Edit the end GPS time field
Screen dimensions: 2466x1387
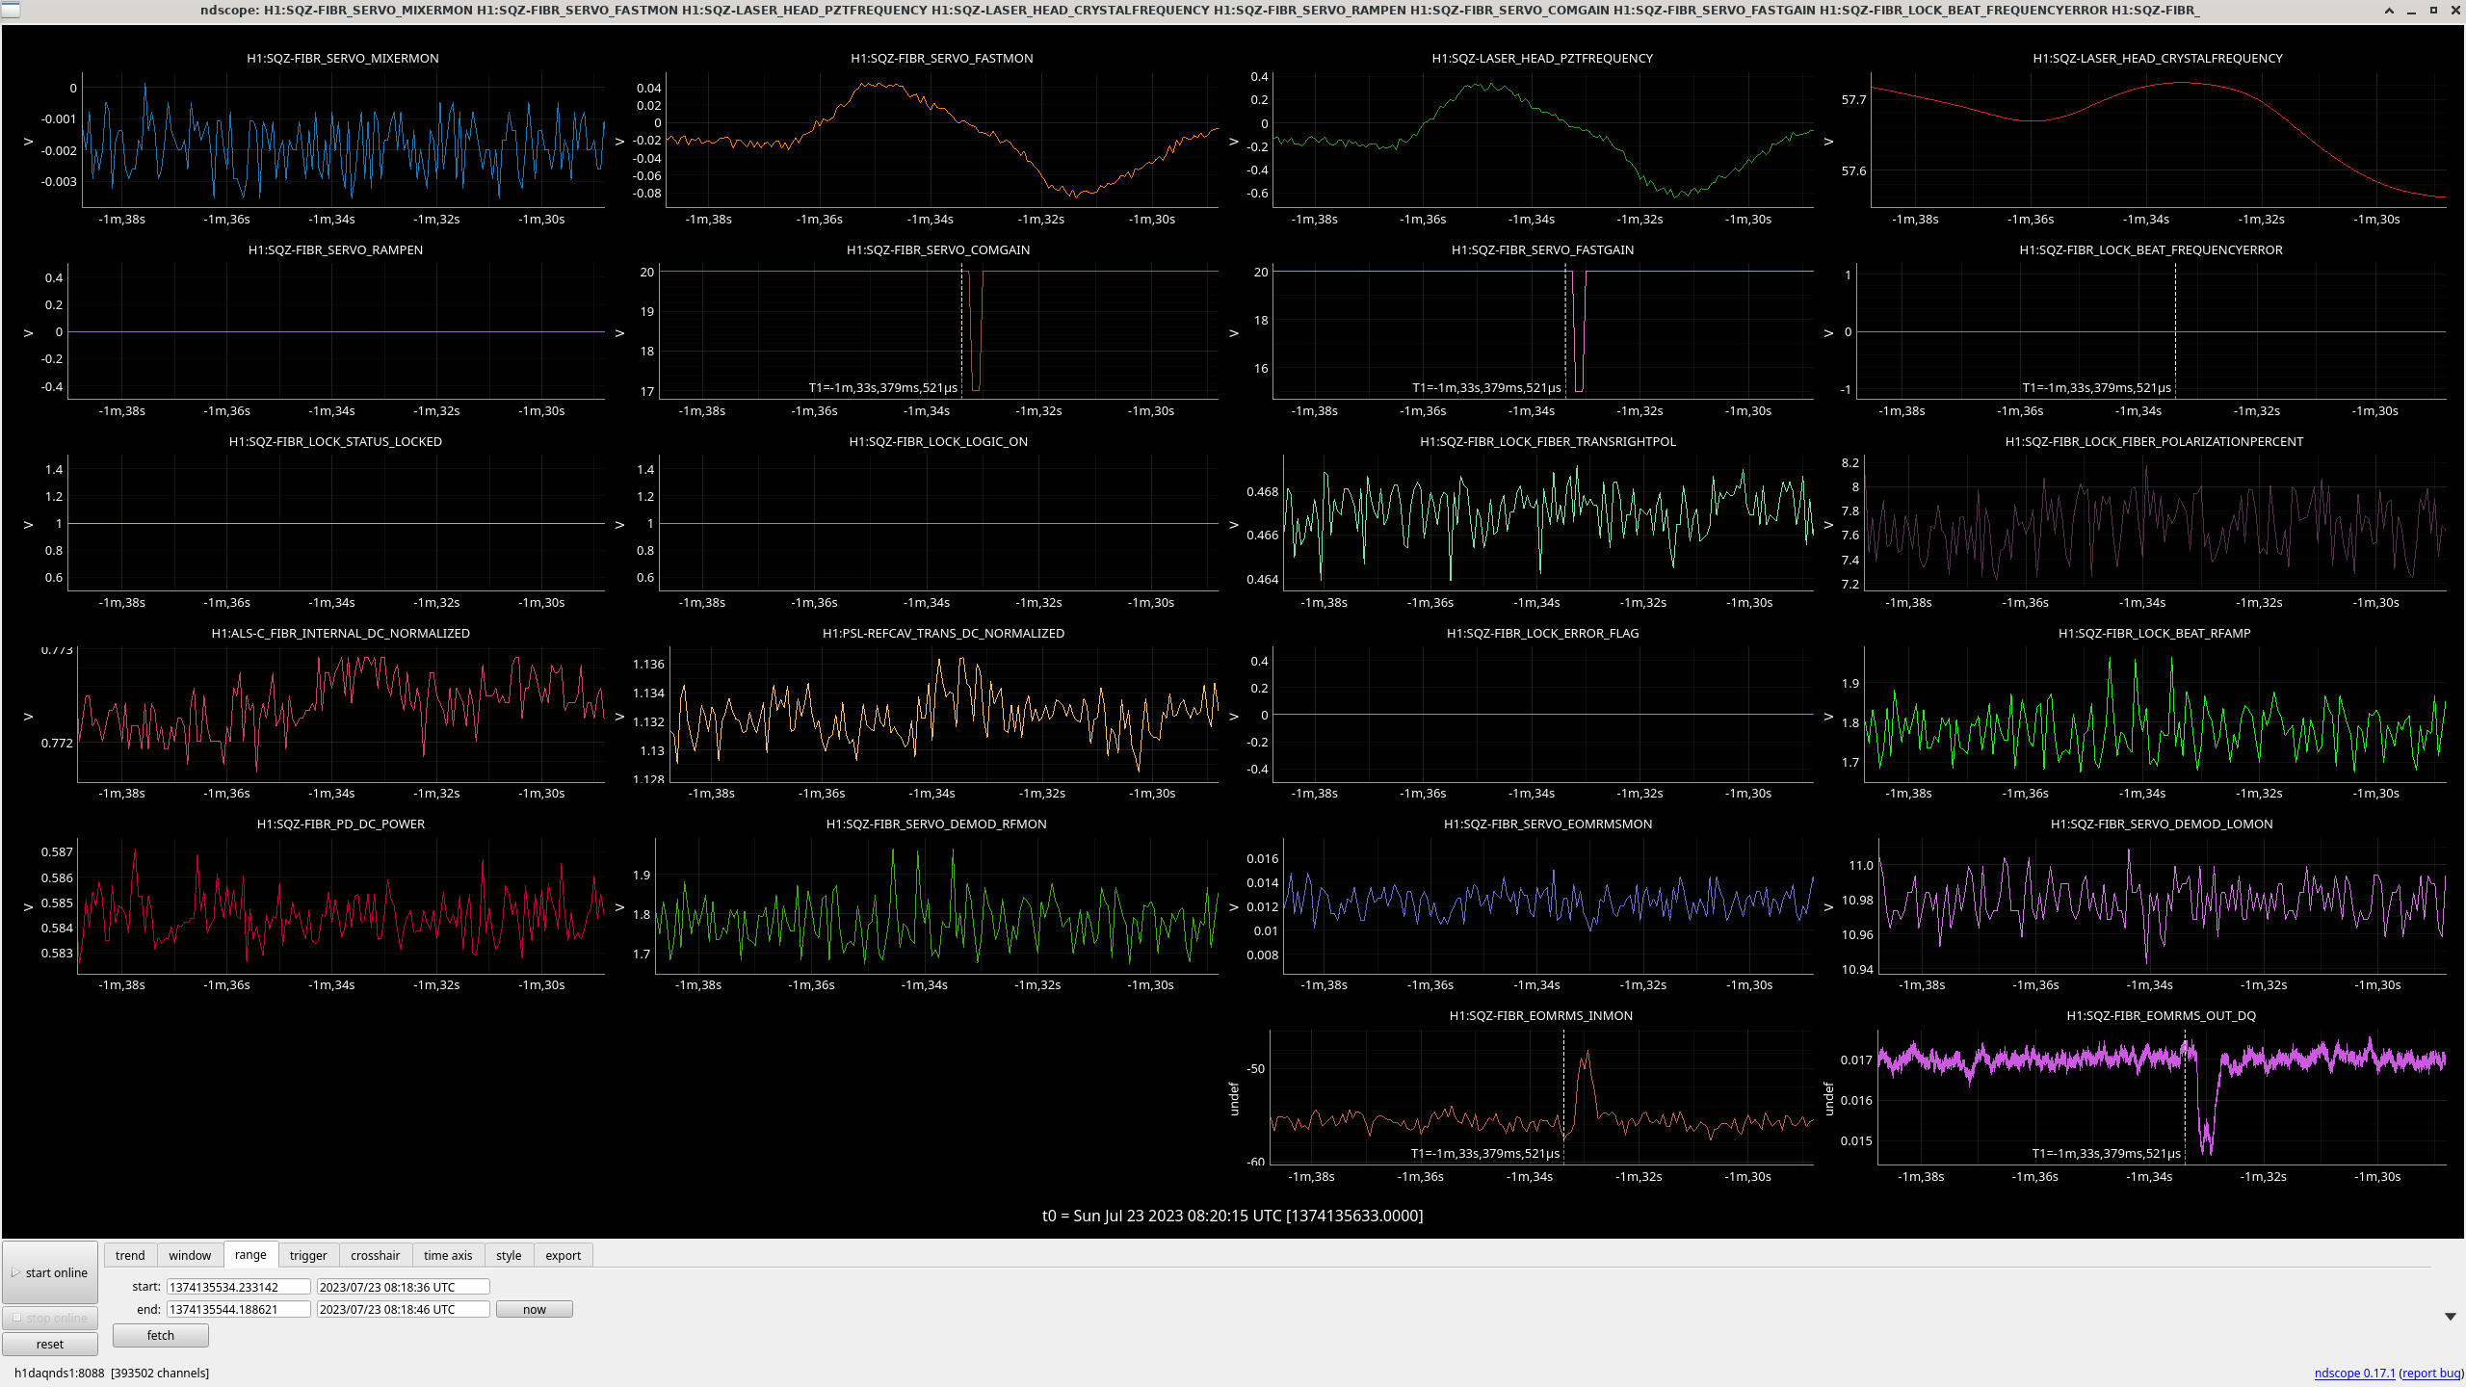[239, 1309]
